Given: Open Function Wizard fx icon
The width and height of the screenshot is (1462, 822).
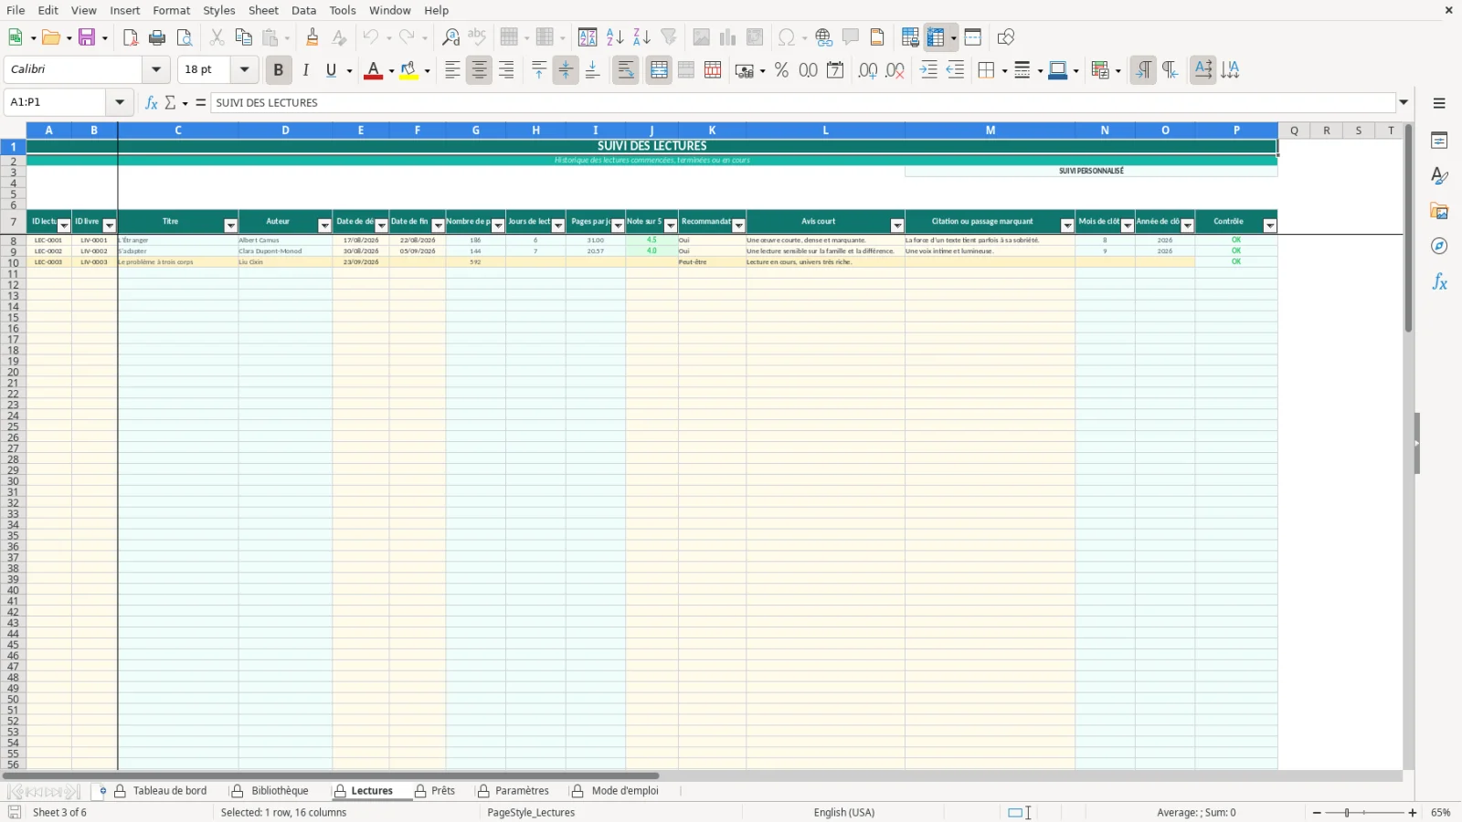Looking at the screenshot, I should point(152,102).
